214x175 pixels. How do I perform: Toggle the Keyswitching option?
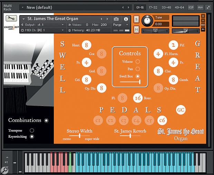(x=32, y=136)
